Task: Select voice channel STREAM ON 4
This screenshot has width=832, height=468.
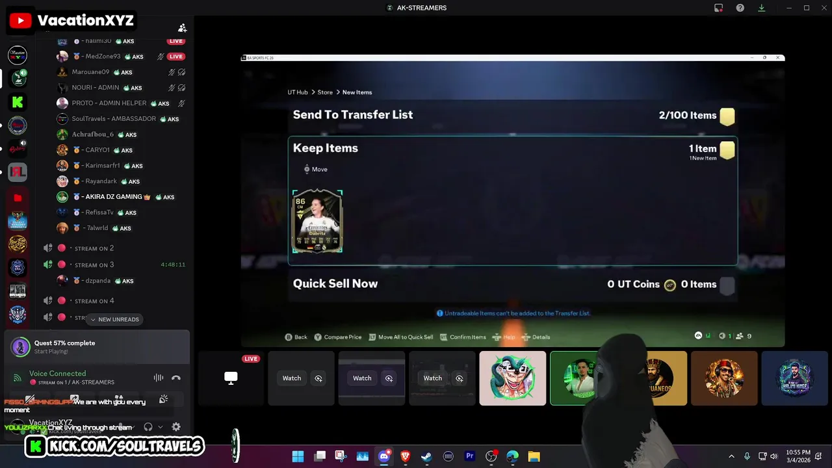Action: [94, 300]
